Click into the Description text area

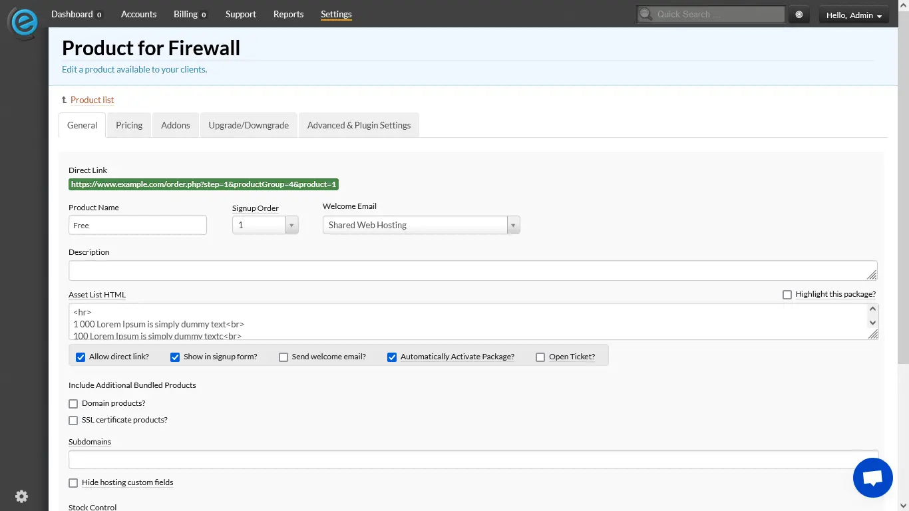point(472,270)
